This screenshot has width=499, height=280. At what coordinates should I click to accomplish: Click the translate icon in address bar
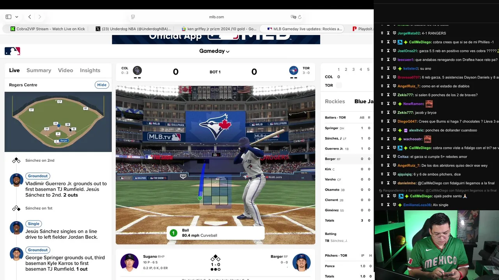(293, 17)
